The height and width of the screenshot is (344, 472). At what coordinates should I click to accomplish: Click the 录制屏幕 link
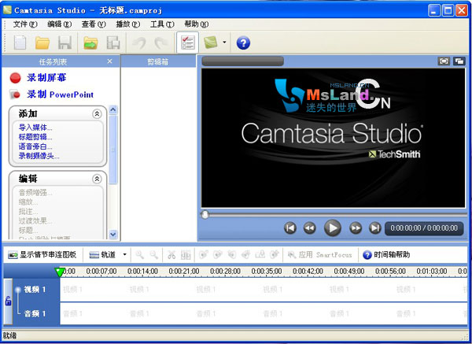(46, 78)
